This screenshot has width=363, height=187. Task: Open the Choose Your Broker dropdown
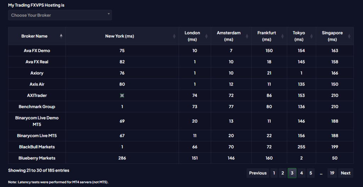click(x=60, y=15)
